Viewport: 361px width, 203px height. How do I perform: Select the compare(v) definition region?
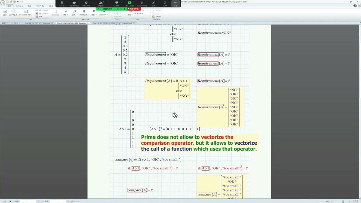point(148,160)
